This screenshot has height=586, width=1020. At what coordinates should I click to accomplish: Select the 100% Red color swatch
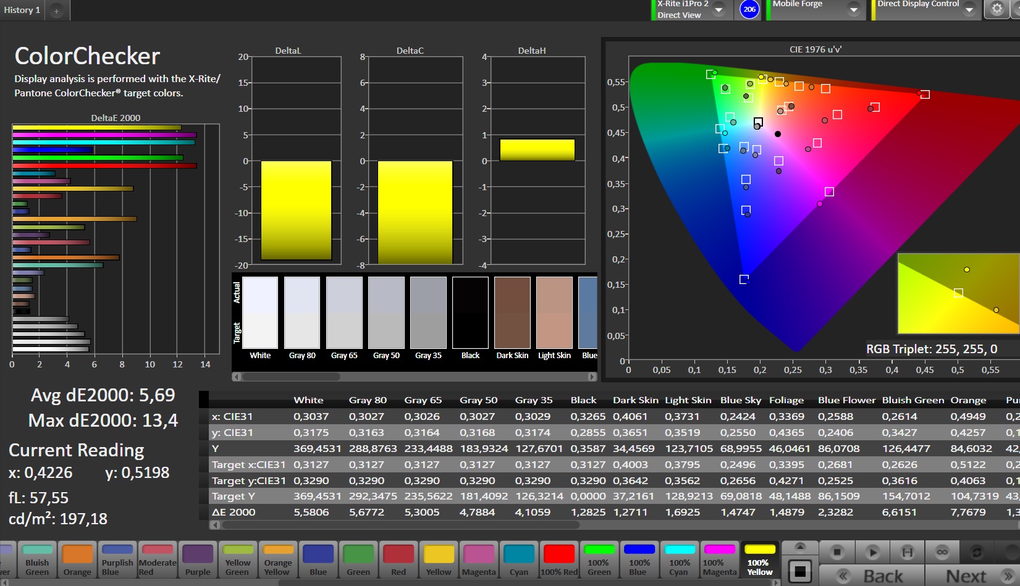click(559, 560)
